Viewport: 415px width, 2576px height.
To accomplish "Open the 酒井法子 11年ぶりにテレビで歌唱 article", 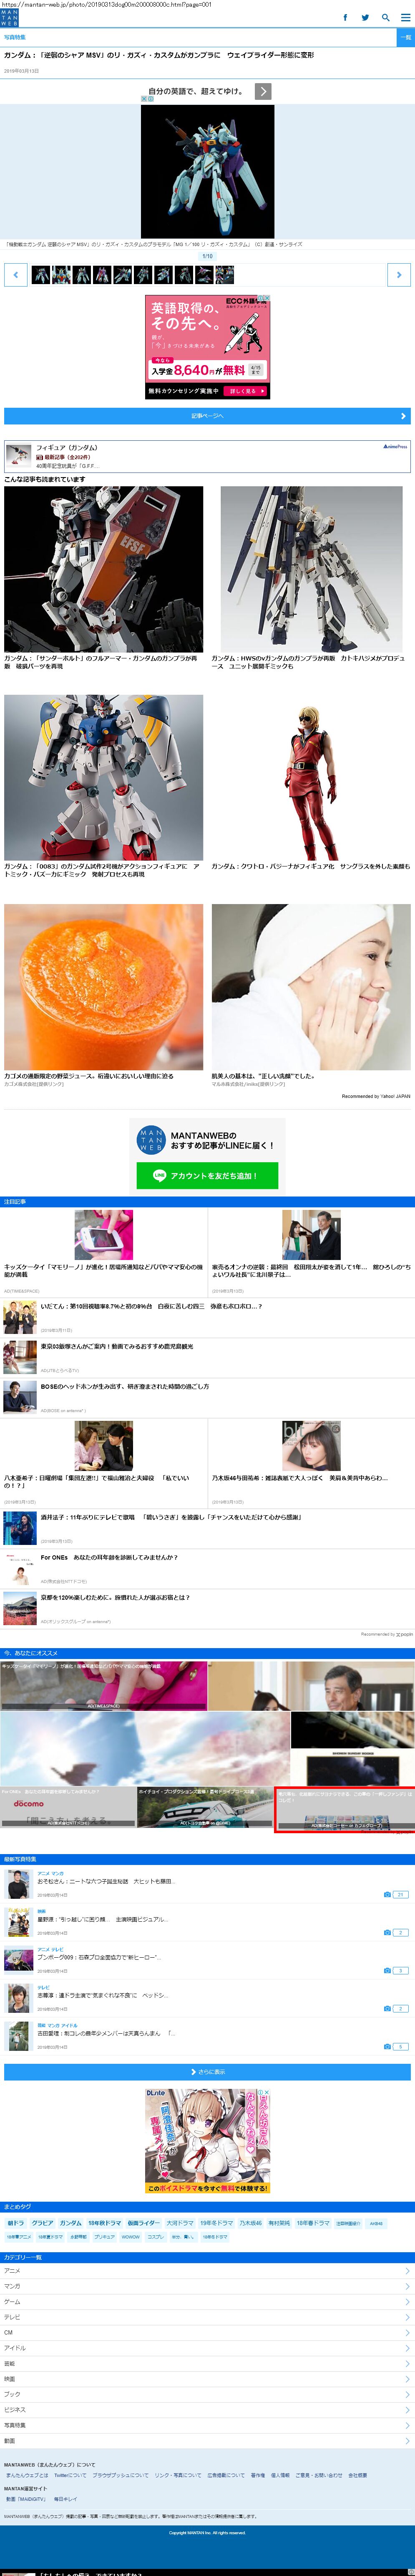I will tap(208, 1528).
